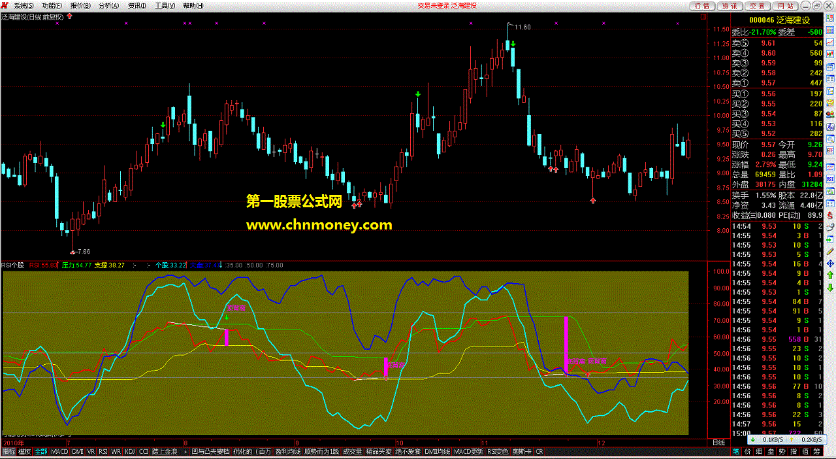Switch to the 价 tab at bottom right
Screen dimensions: 836x459
tap(747, 451)
